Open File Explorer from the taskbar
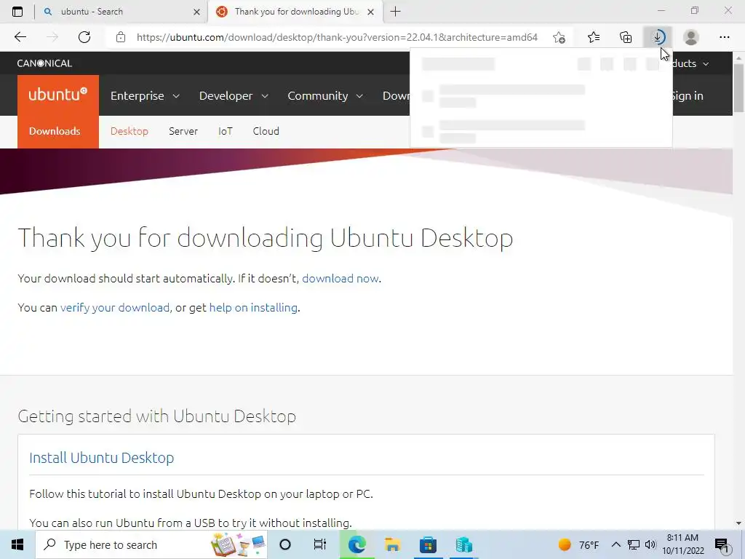 click(x=392, y=544)
